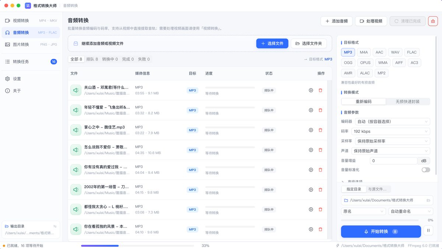
Task: Click the red clear-list icon button
Action: click(433, 21)
